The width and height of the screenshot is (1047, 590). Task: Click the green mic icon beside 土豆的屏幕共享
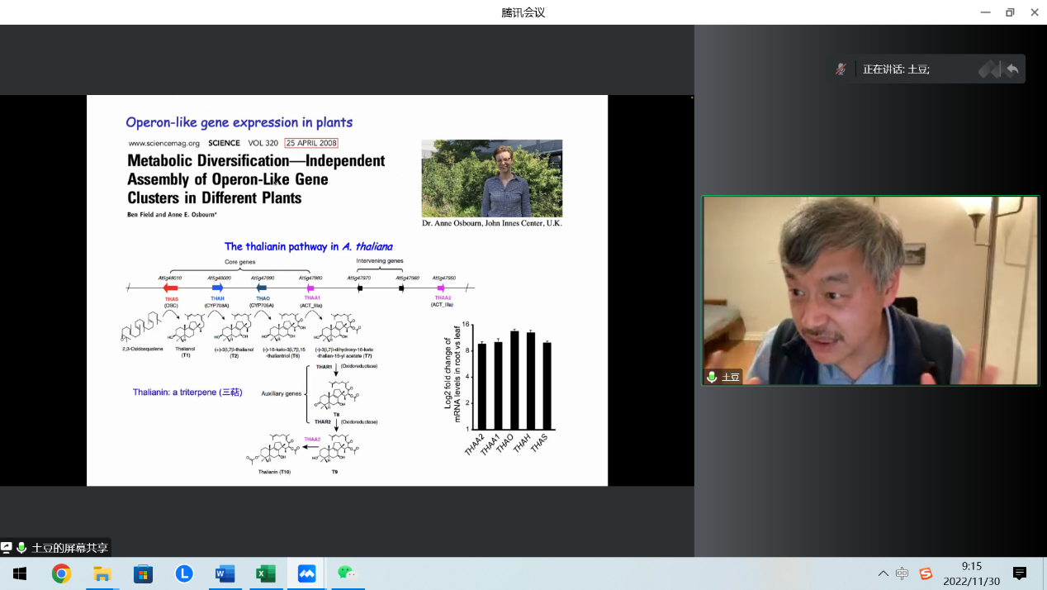[21, 547]
